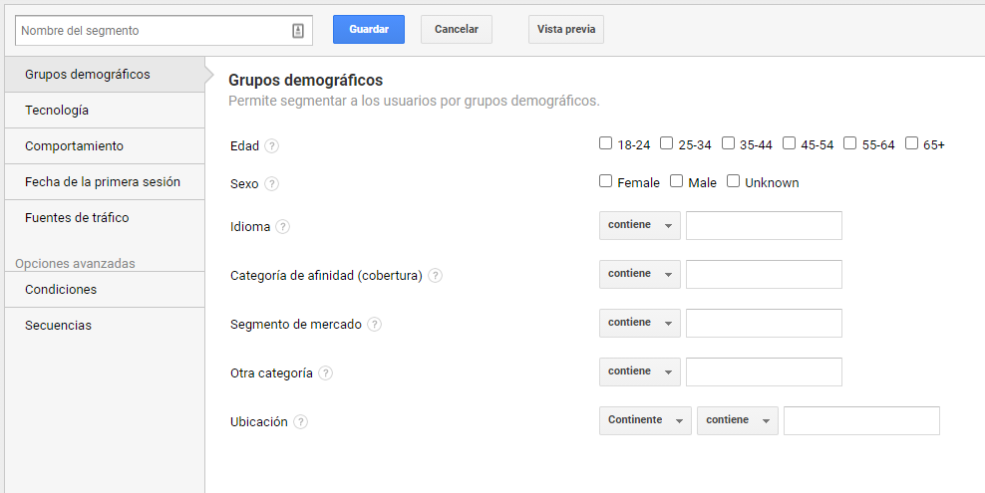Click help icon beside Segmento de mercado
Viewport: 985px width, 493px height.
(x=375, y=325)
